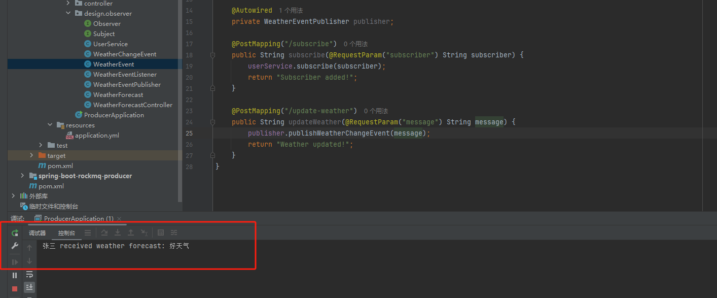
Task: Click fold end marker at line 21
Action: click(212, 88)
